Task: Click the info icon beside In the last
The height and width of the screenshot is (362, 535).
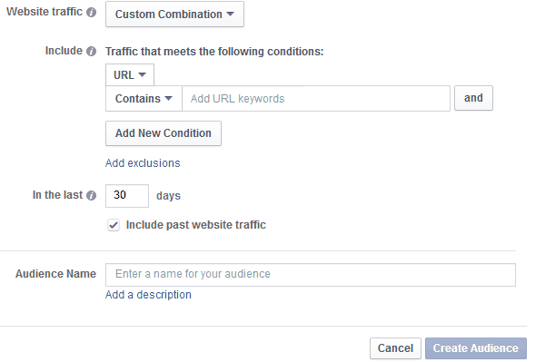Action: pyautogui.click(x=91, y=196)
